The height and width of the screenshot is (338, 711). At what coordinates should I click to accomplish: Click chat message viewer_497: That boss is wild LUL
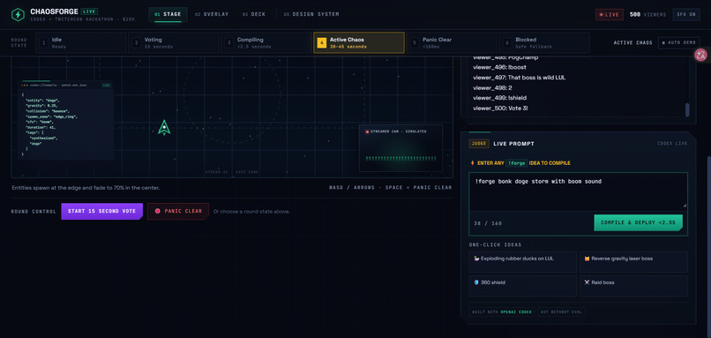(x=520, y=78)
